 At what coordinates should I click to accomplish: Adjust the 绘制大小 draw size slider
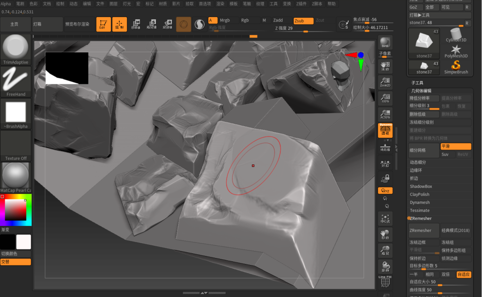[373, 28]
